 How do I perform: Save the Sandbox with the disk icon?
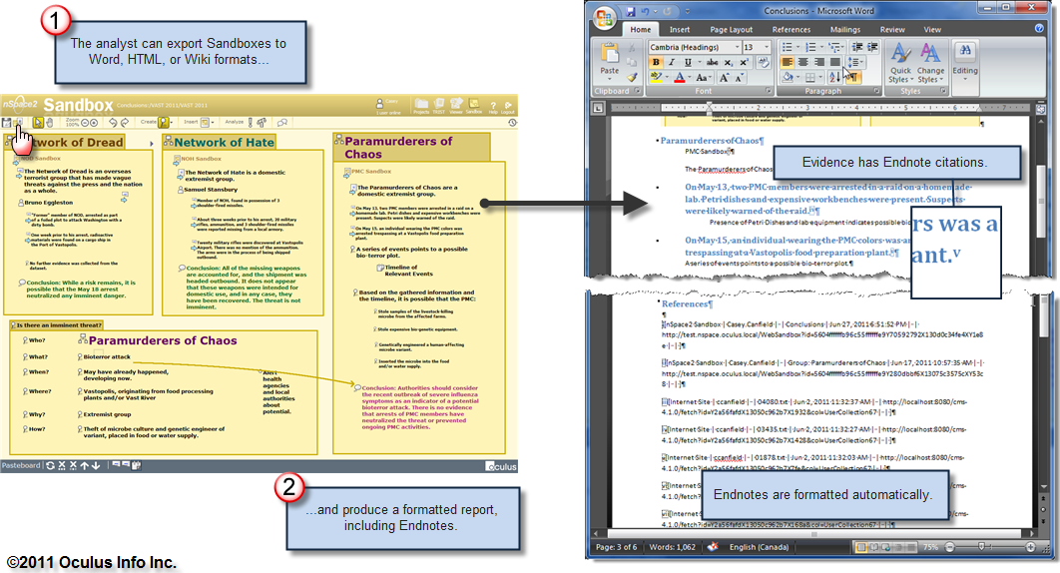click(x=6, y=123)
